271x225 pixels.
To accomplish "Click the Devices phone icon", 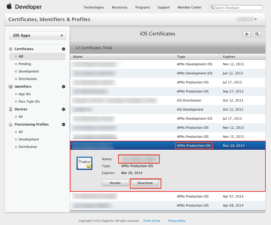I will coord(11,109).
